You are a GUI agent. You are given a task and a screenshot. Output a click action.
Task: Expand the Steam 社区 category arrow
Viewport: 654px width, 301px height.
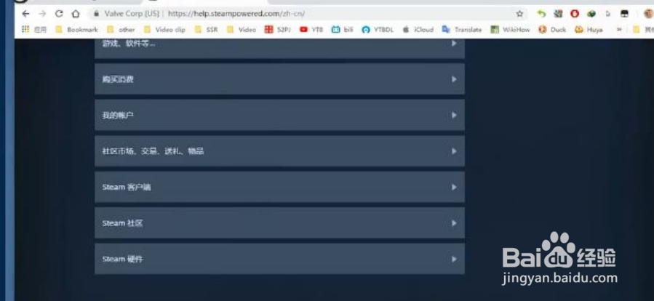pos(454,223)
